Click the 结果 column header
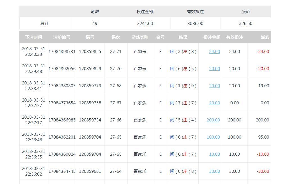Viewport: 300px width, 184px height. [183, 37]
